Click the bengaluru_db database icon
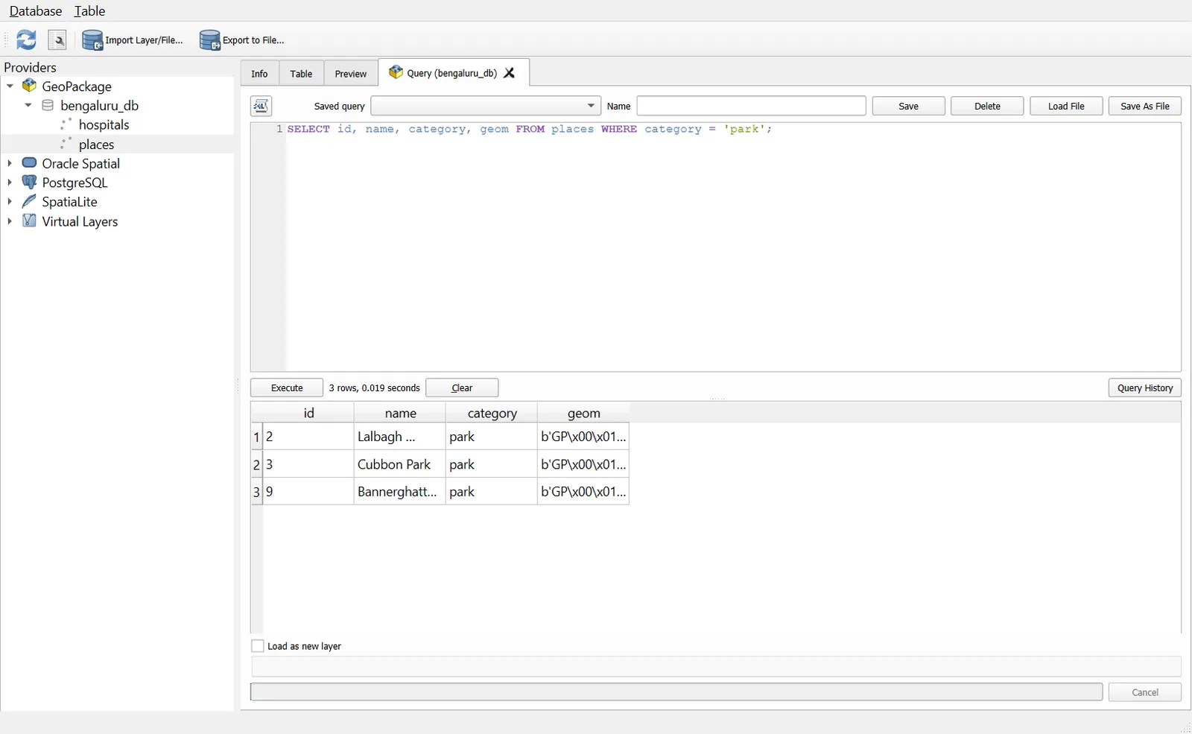1192x734 pixels. click(48, 105)
